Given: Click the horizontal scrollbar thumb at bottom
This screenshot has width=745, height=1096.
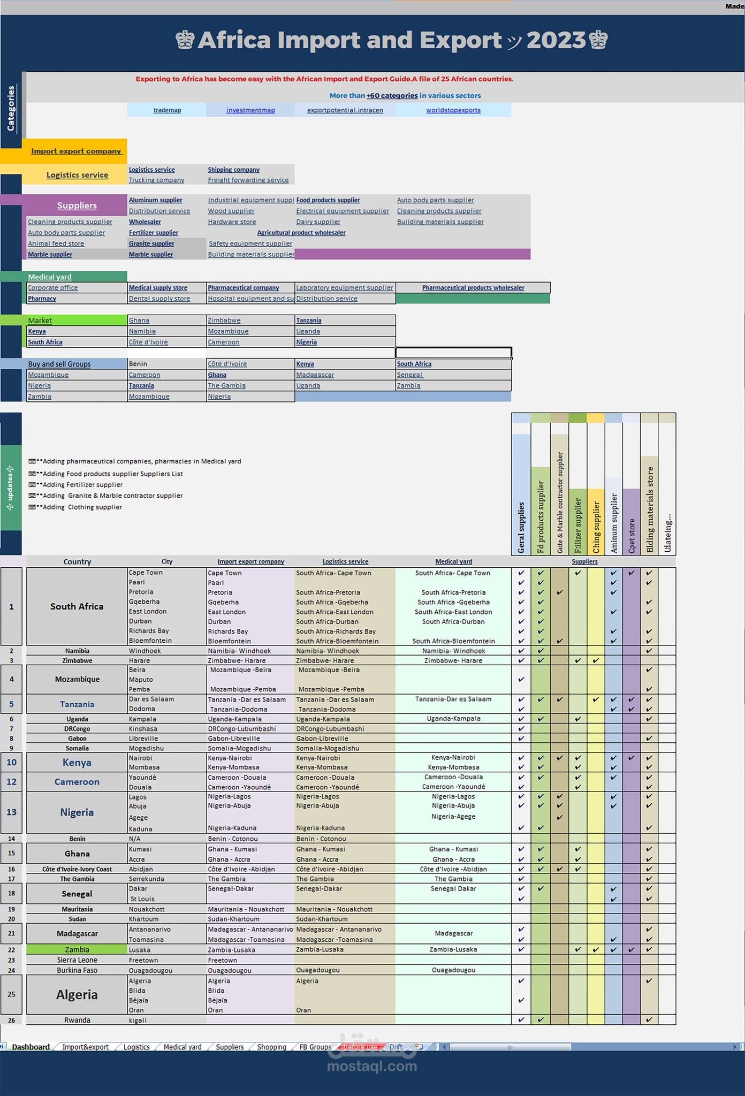Looking at the screenshot, I should (x=510, y=1047).
